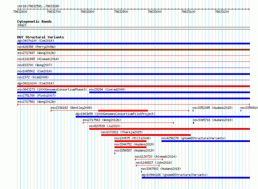The image size is (258, 189).
Task: Click the thin red nsv1146827 interval line
Action: click(x=148, y=165)
